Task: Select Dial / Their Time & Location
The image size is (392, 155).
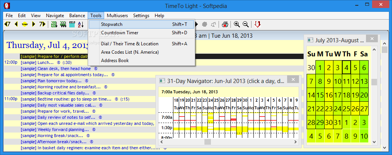Action: pos(142,44)
